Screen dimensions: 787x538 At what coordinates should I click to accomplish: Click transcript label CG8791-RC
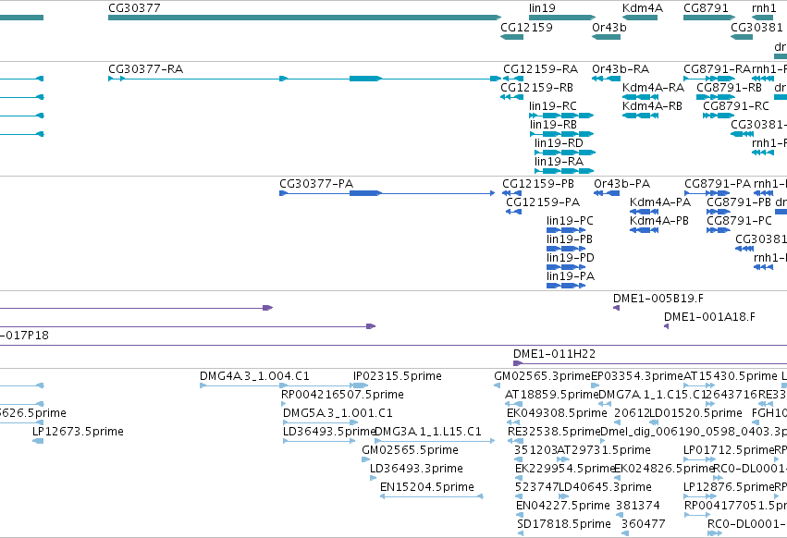736,106
